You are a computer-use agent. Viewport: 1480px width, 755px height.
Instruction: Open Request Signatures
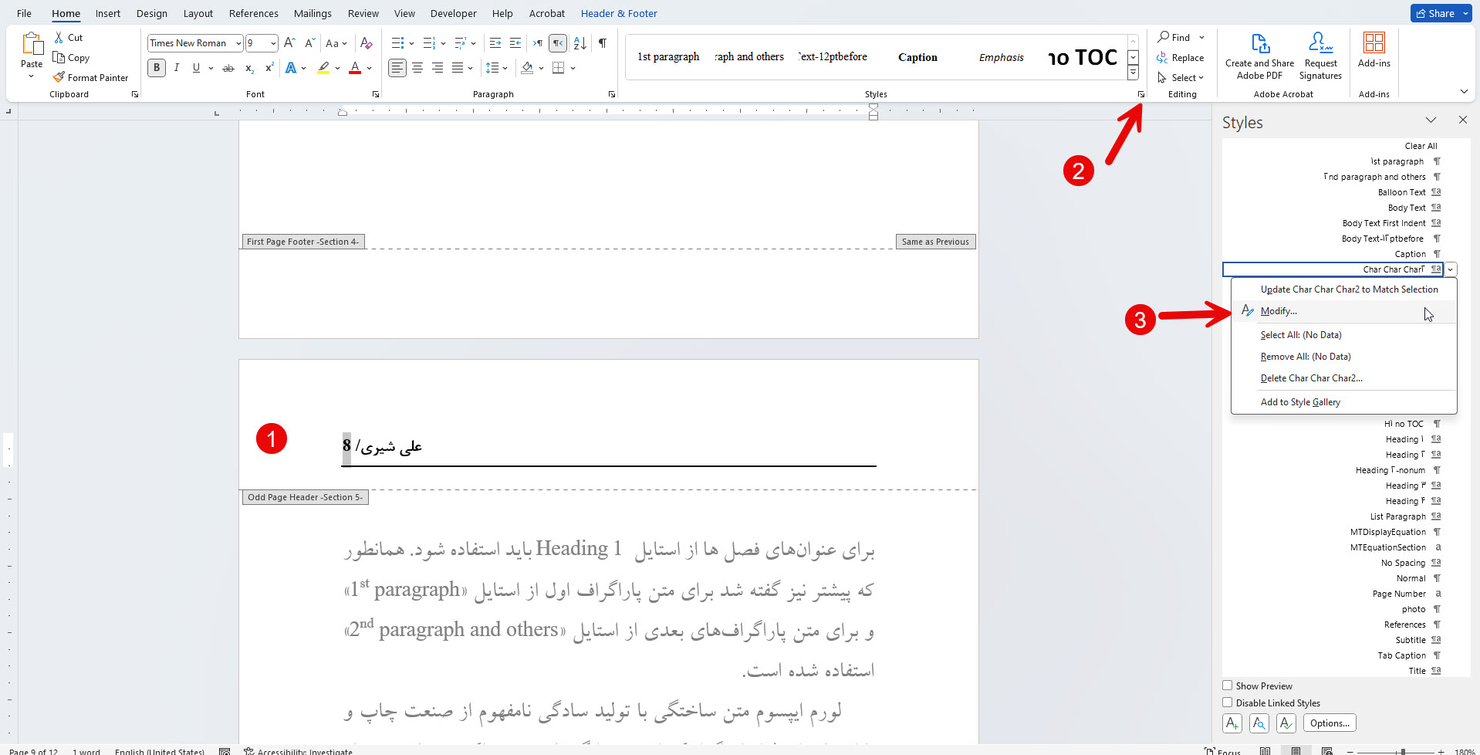click(x=1320, y=56)
